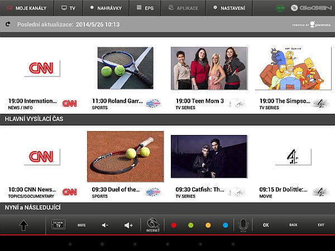335x251 pixels.
Task: Select the Teen Mom 3 thumbnail
Action: [208, 68]
